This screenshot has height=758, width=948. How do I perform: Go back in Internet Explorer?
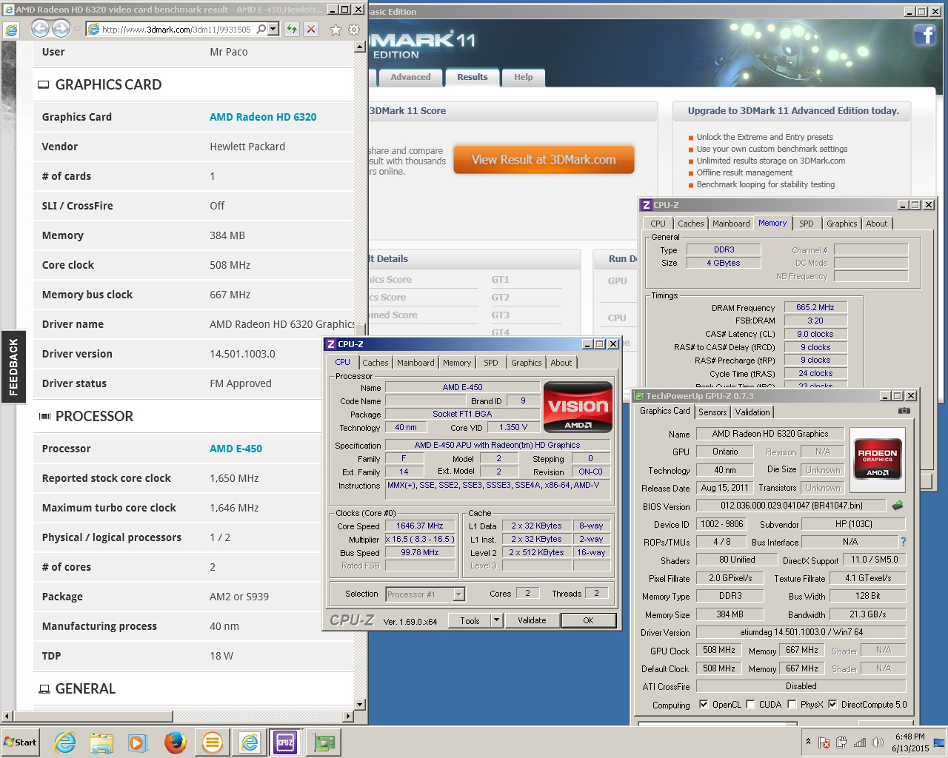click(40, 29)
